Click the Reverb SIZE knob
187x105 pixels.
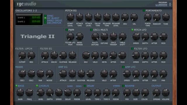click(x=136, y=92)
